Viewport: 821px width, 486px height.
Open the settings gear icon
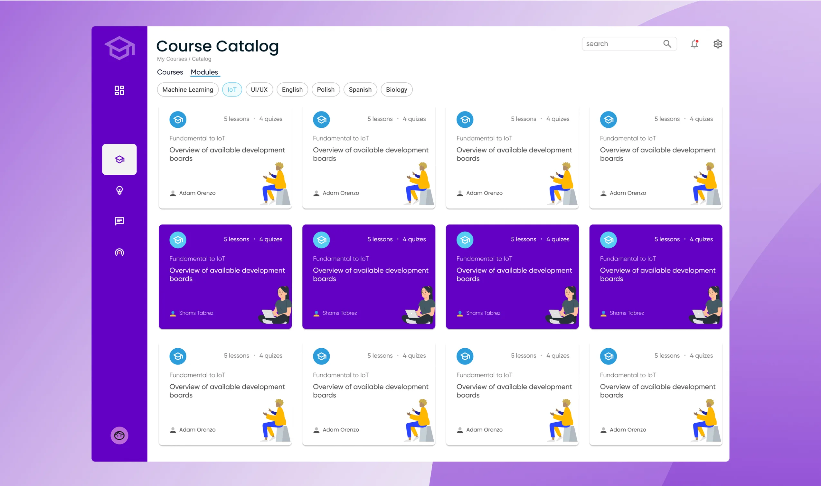pos(718,44)
